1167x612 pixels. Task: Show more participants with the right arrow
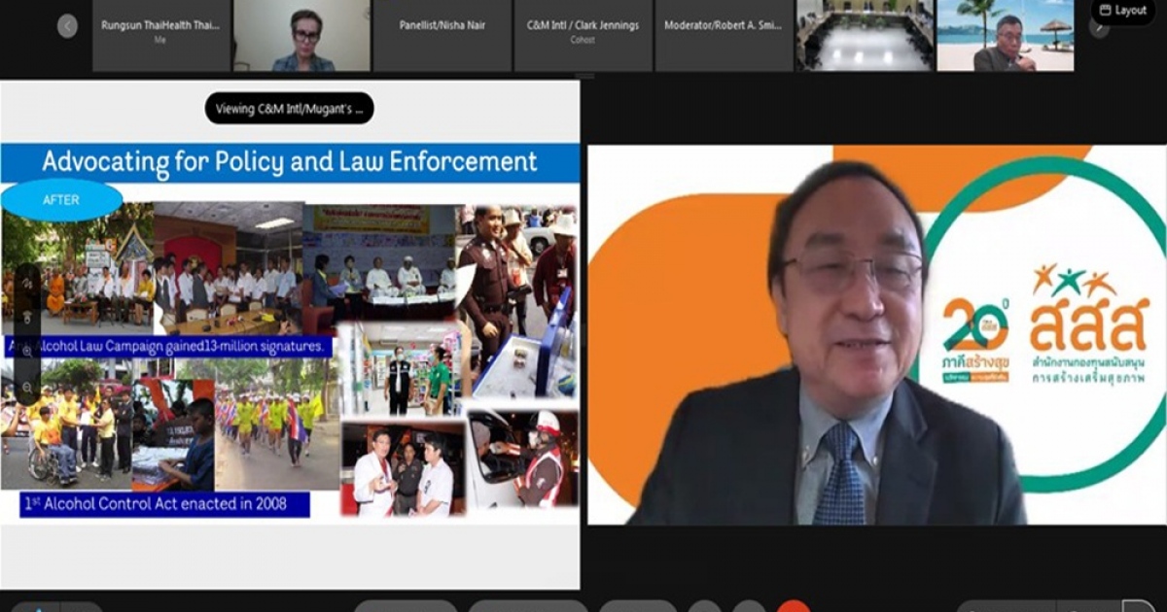1099,26
